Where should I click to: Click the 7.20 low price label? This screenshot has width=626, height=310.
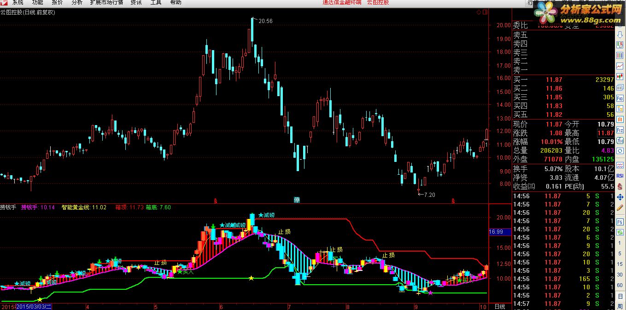tap(429, 195)
